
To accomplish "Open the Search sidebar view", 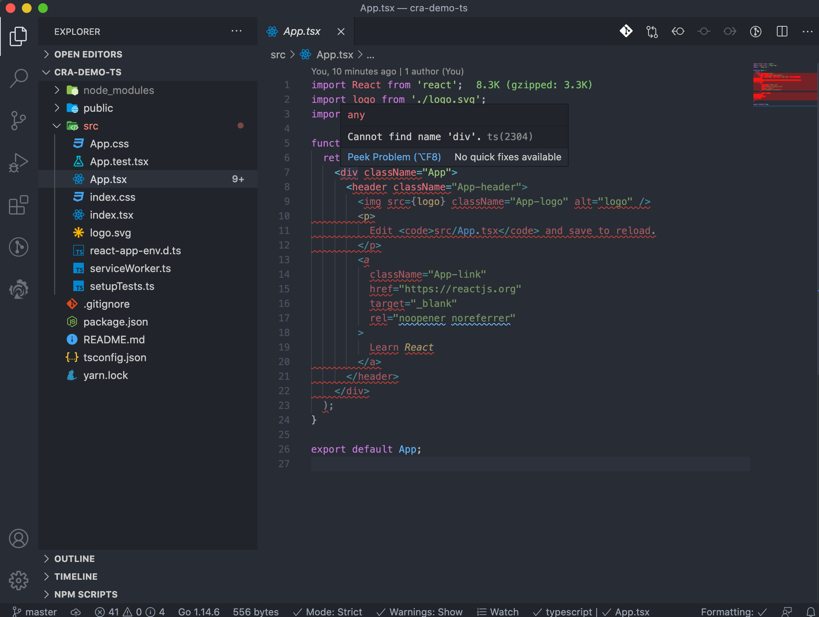I will point(18,78).
